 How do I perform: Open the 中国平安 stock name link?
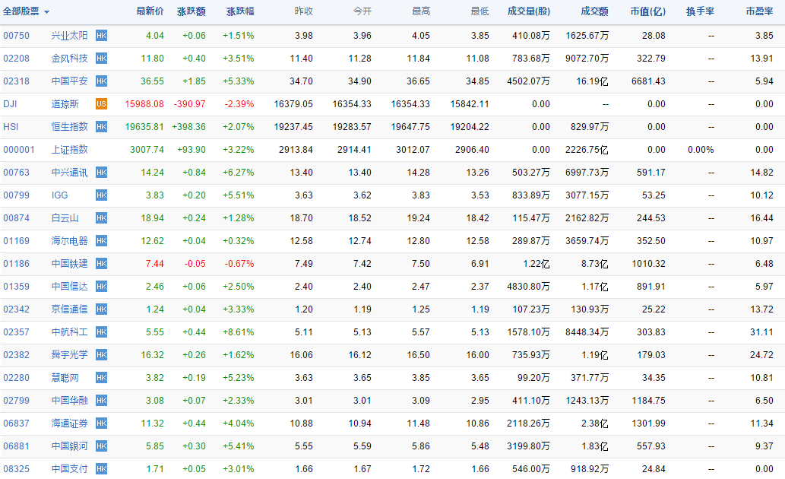[70, 81]
